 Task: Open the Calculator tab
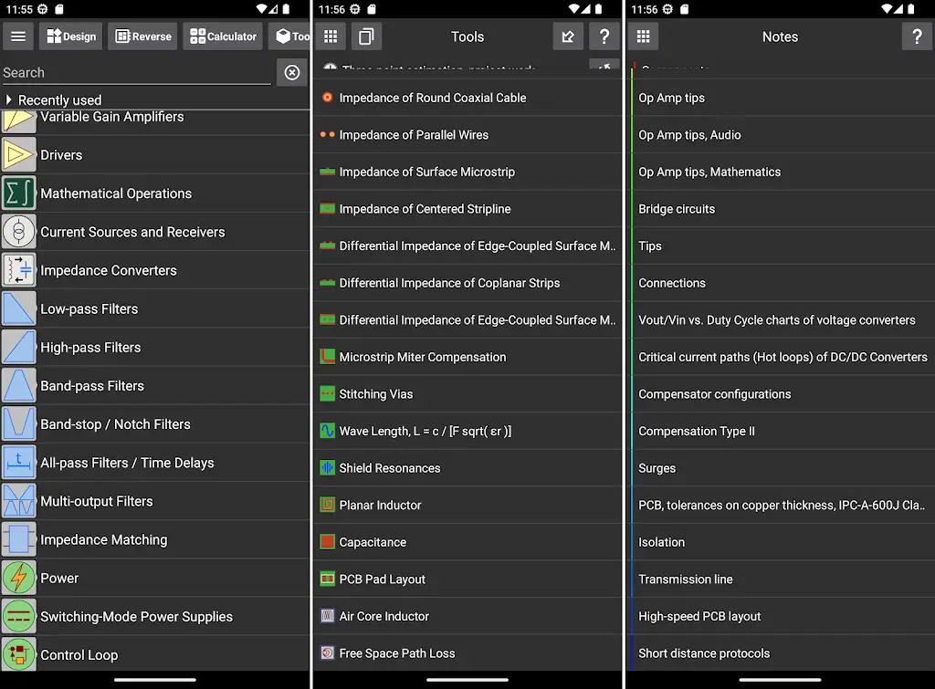pyautogui.click(x=224, y=37)
